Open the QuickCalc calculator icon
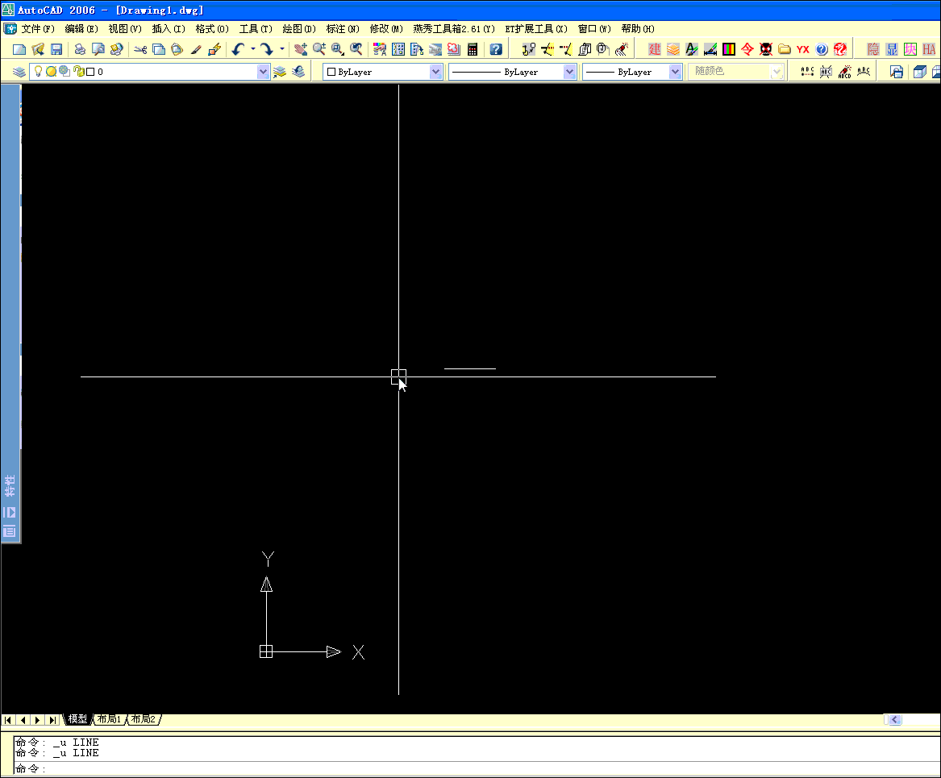 coord(473,49)
